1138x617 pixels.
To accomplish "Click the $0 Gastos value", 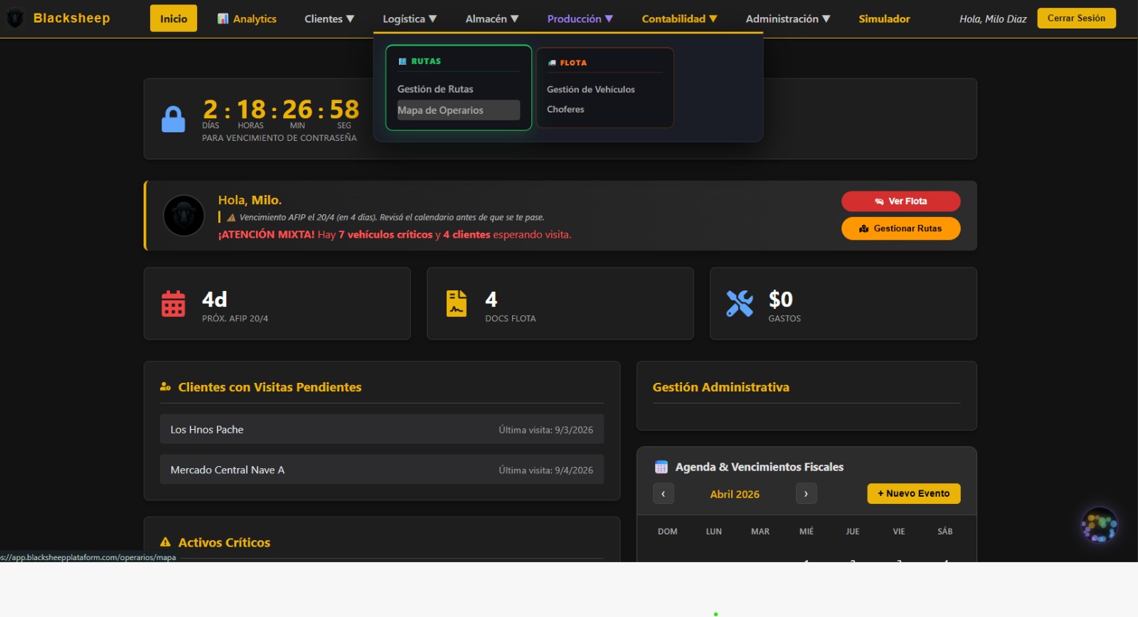I will 780,300.
